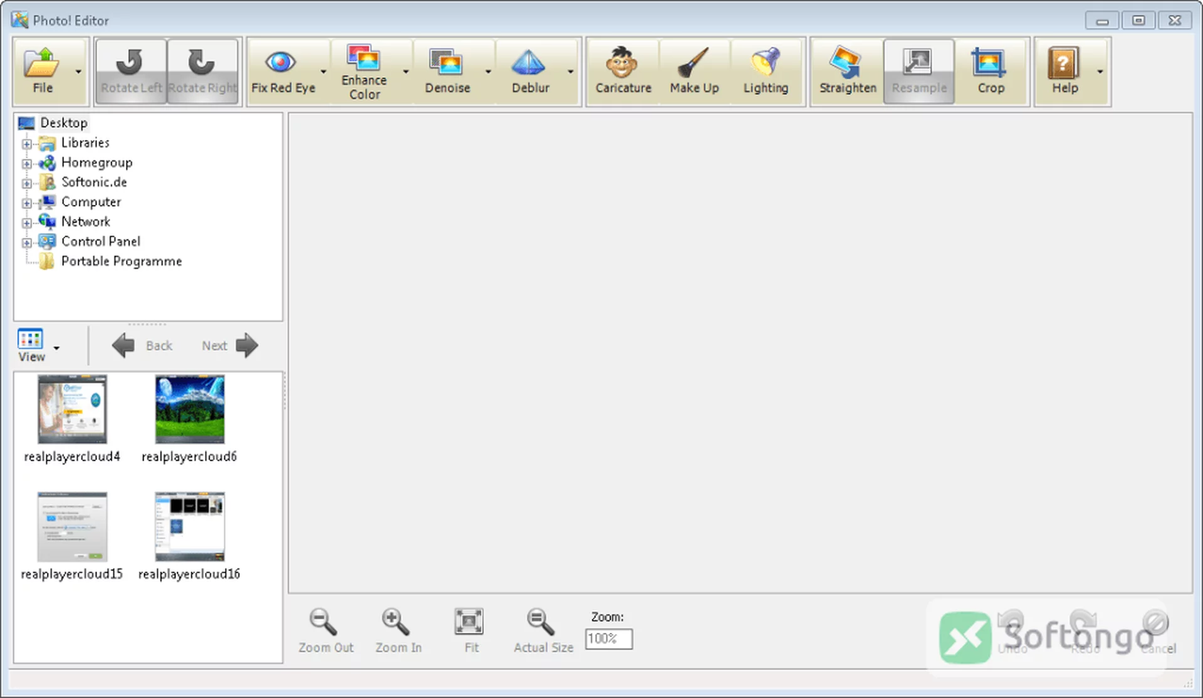Open the Enhance Color dropdown arrow
The image size is (1203, 698).
click(405, 71)
